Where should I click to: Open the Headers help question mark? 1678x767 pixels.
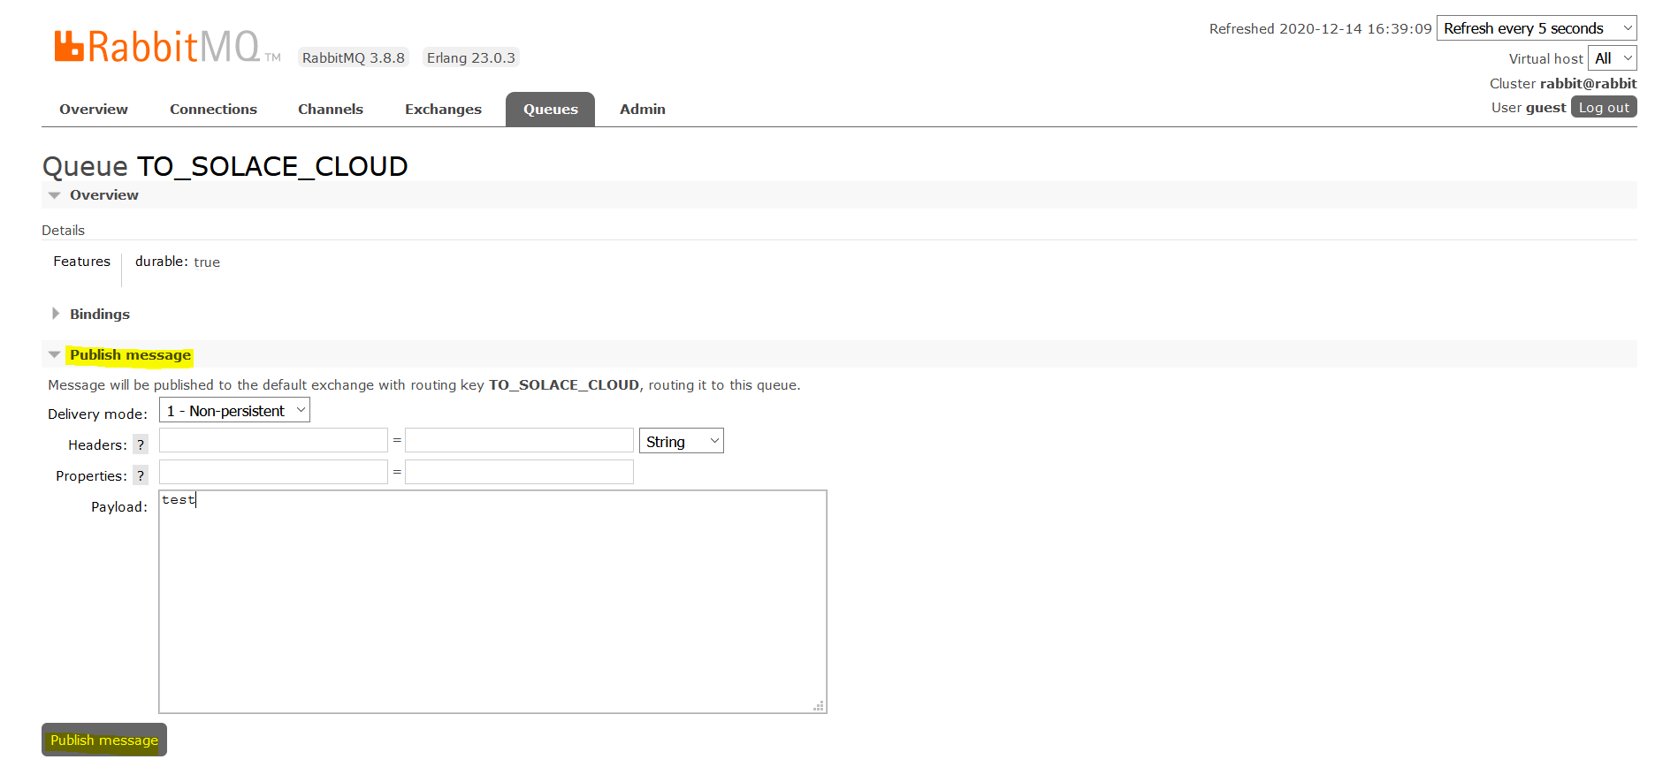[141, 444]
